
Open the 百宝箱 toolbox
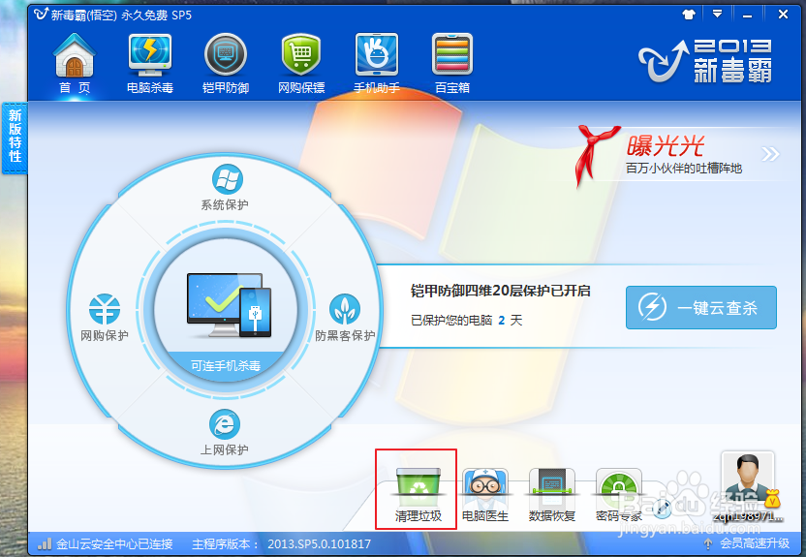452,64
